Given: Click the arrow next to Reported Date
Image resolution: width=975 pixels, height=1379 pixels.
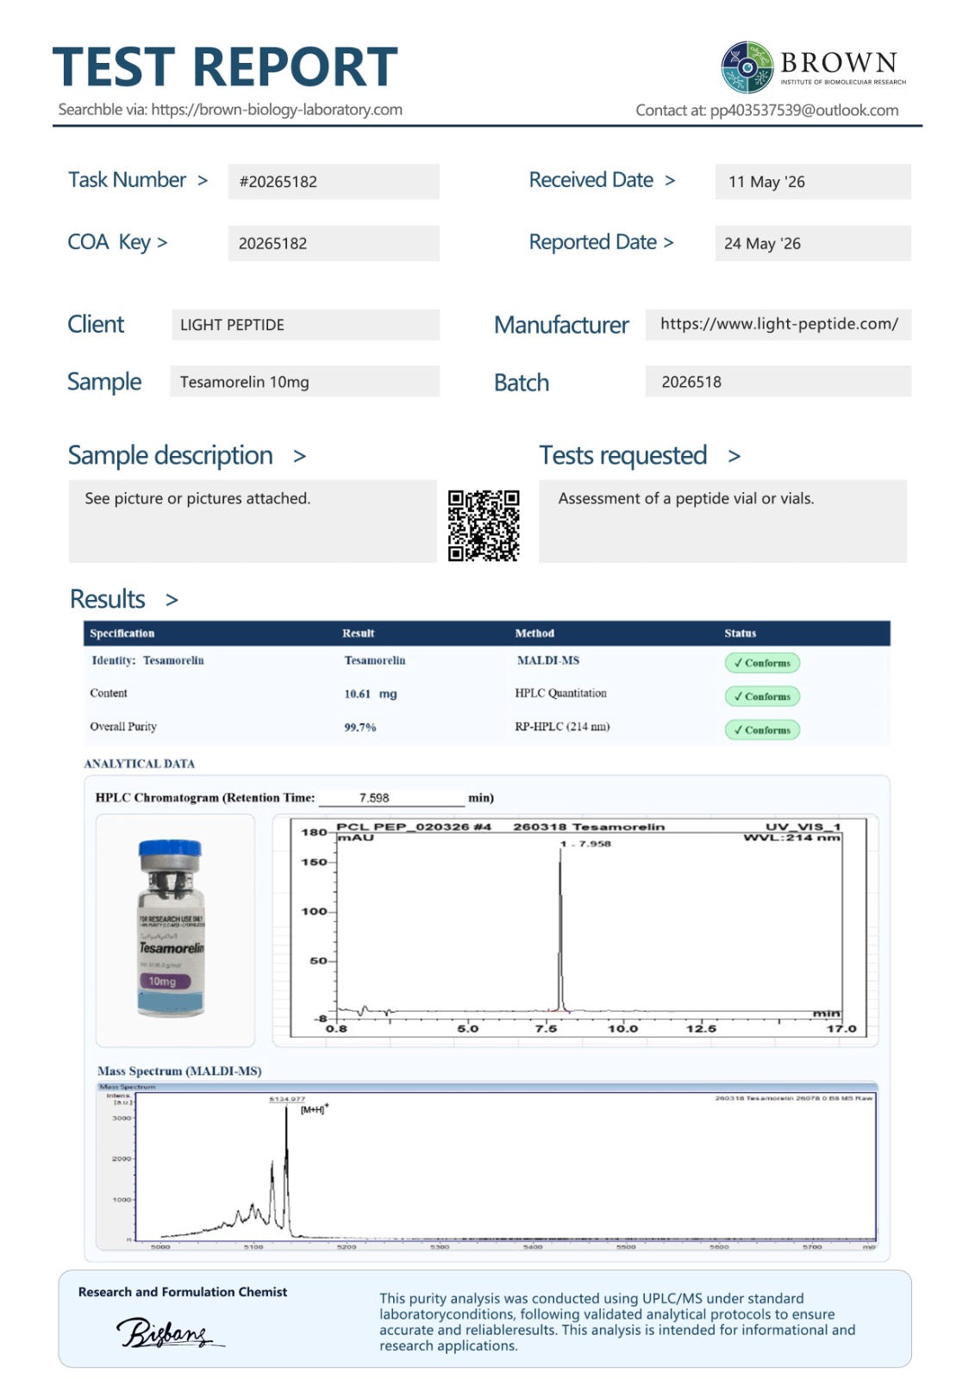Looking at the screenshot, I should 668,243.
